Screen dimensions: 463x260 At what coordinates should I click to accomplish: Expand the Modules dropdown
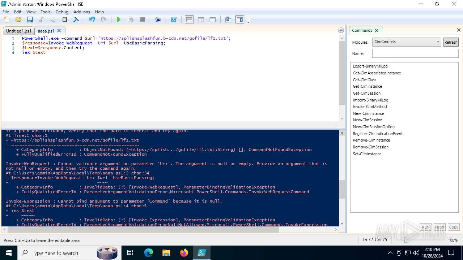coord(407,42)
